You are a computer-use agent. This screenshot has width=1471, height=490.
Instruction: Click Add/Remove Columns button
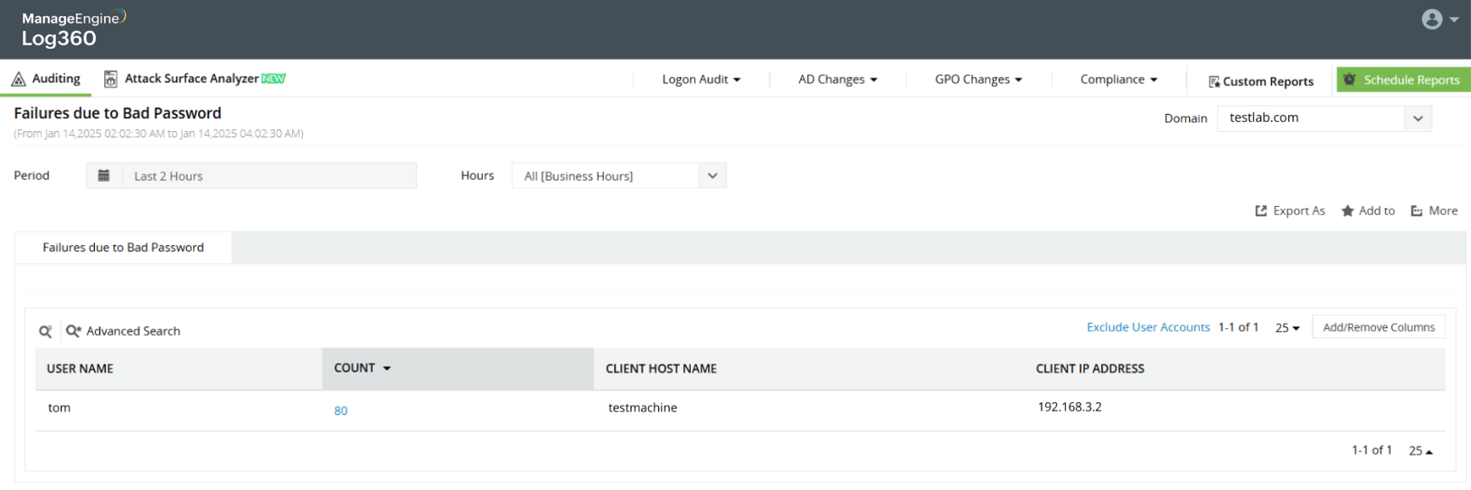(1378, 327)
